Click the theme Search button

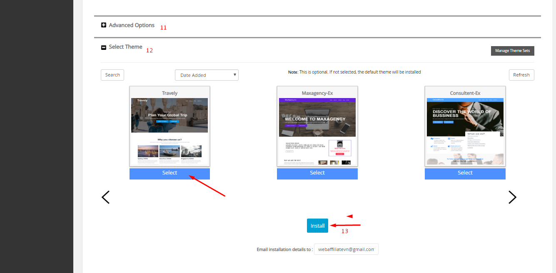click(x=112, y=75)
